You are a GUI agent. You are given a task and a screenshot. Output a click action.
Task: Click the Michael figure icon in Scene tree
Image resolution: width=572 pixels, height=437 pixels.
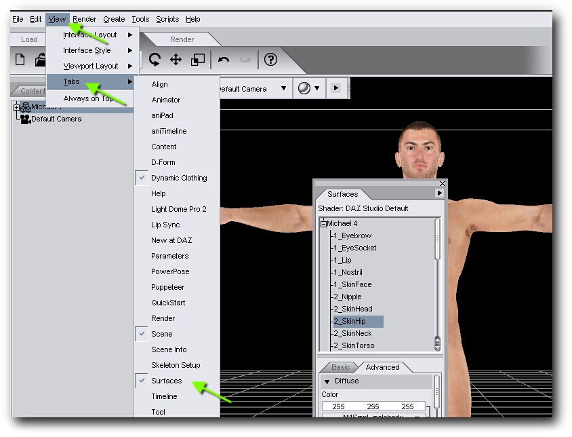(26, 107)
